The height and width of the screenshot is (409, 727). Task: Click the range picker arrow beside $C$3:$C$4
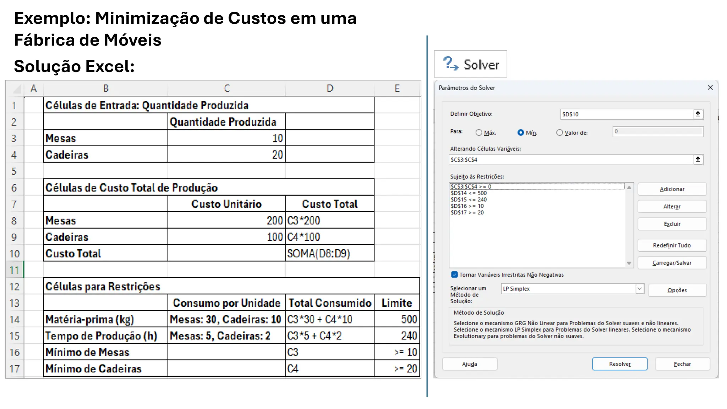pyautogui.click(x=698, y=159)
